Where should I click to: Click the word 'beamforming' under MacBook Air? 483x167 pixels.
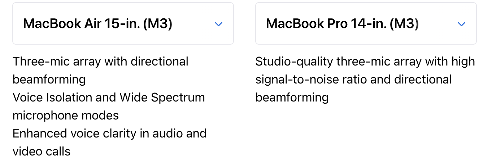[49, 80]
